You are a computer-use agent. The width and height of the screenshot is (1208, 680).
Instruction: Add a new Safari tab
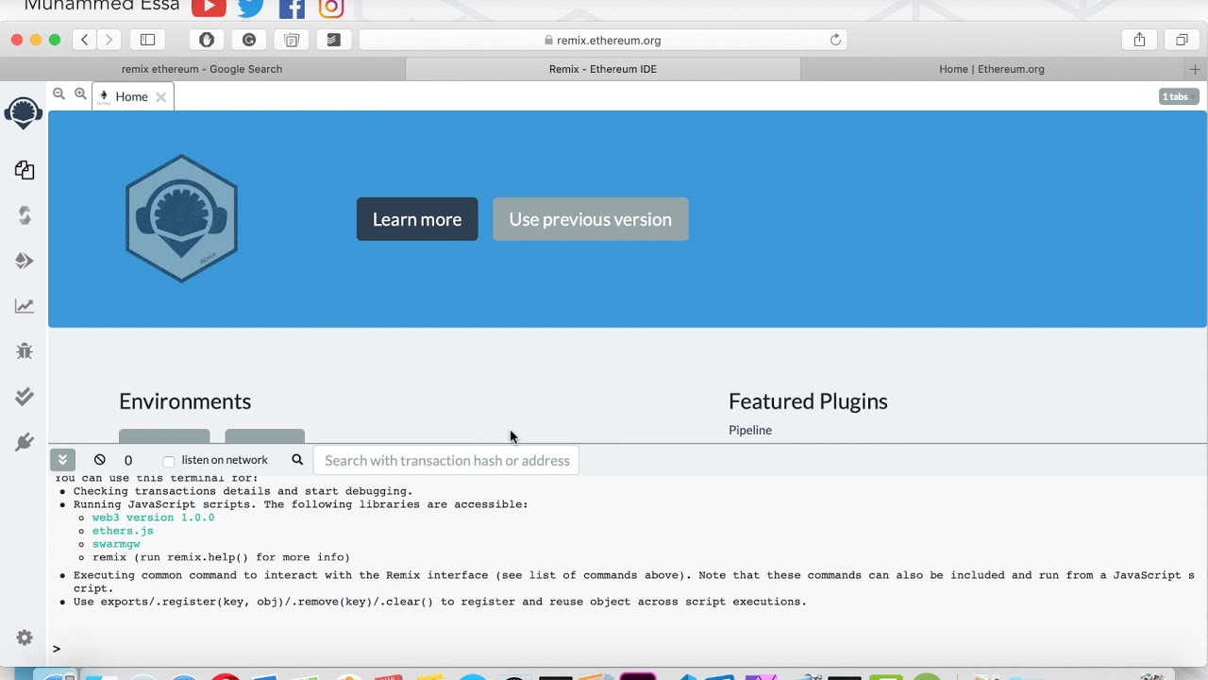coord(1195,69)
